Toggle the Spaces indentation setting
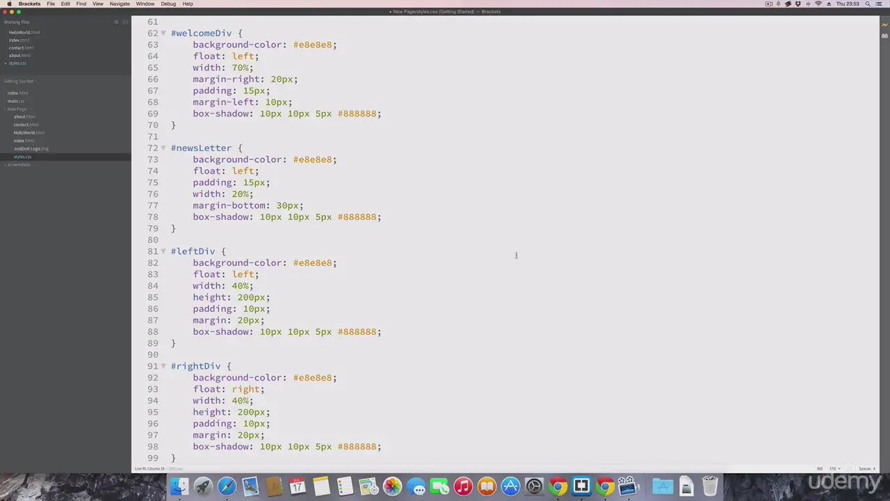890x501 pixels. pos(867,468)
